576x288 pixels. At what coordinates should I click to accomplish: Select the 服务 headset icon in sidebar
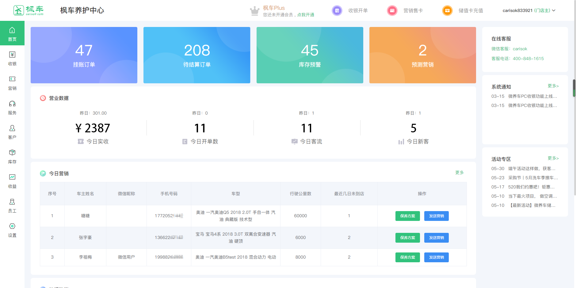(x=12, y=107)
